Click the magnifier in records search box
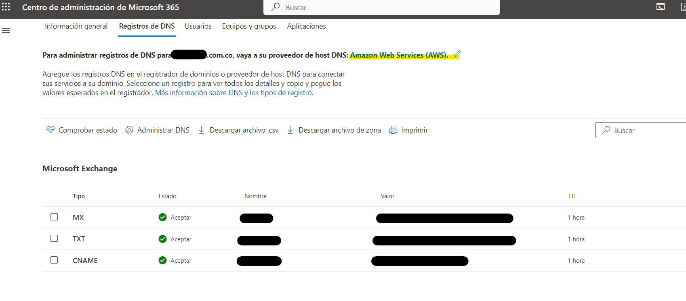686x301 pixels. pos(606,130)
